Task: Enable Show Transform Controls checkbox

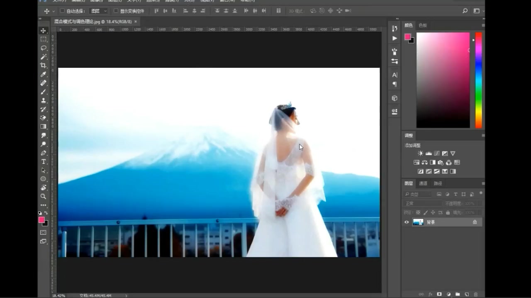Action: 116,11
